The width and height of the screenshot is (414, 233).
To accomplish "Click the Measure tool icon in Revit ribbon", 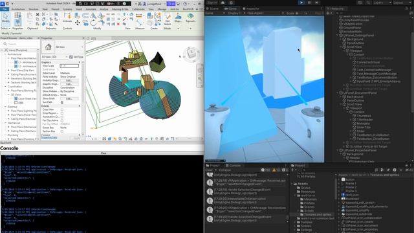I will coord(139,16).
